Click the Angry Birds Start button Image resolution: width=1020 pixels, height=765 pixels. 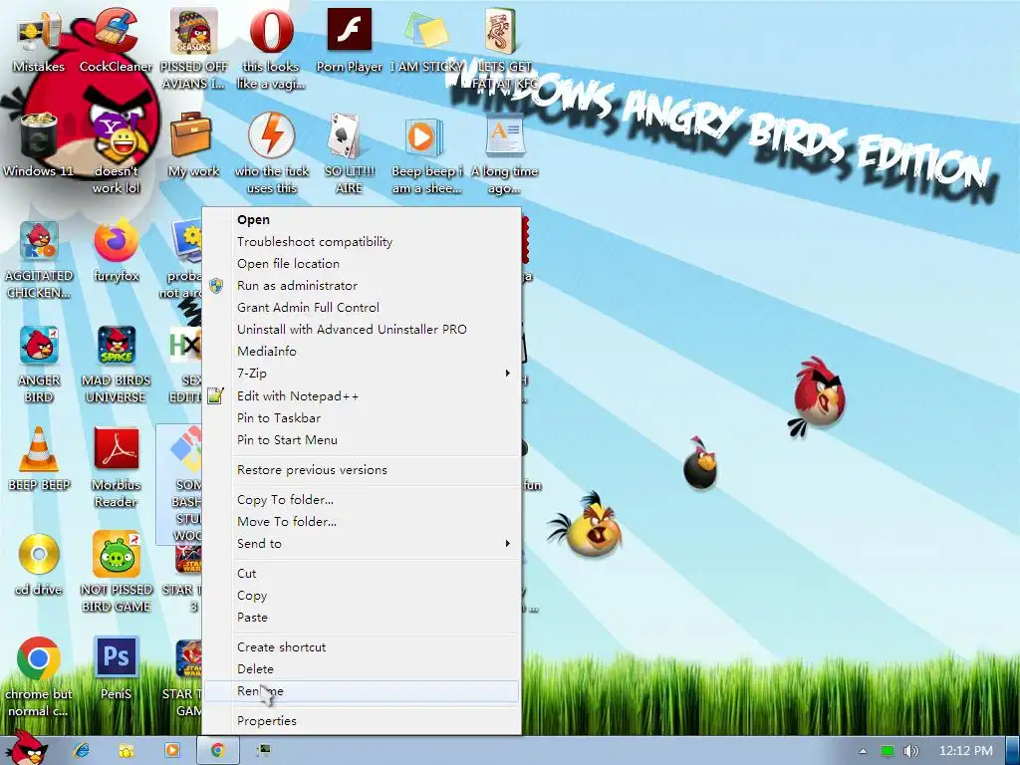(26, 748)
